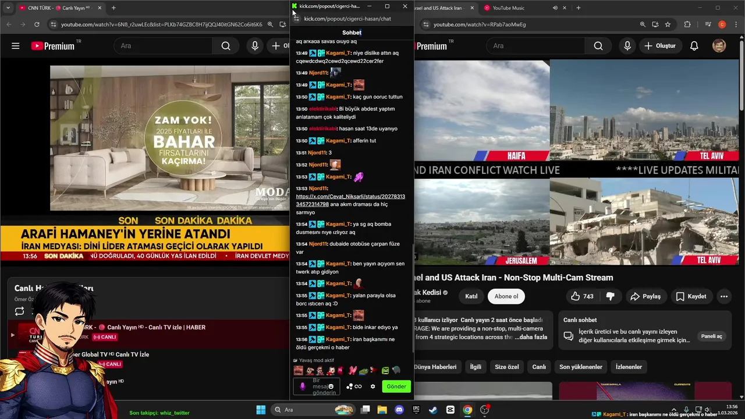
Task: Click Njord11 'dubaide otobüse çarpan füze var' message
Action: pos(351,248)
